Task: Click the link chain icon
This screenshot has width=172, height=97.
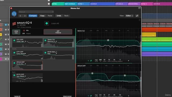Action: click(x=137, y=16)
